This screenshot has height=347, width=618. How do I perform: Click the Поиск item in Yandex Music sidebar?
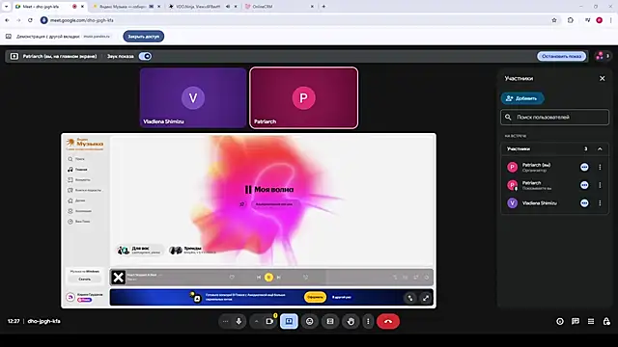click(x=76, y=159)
